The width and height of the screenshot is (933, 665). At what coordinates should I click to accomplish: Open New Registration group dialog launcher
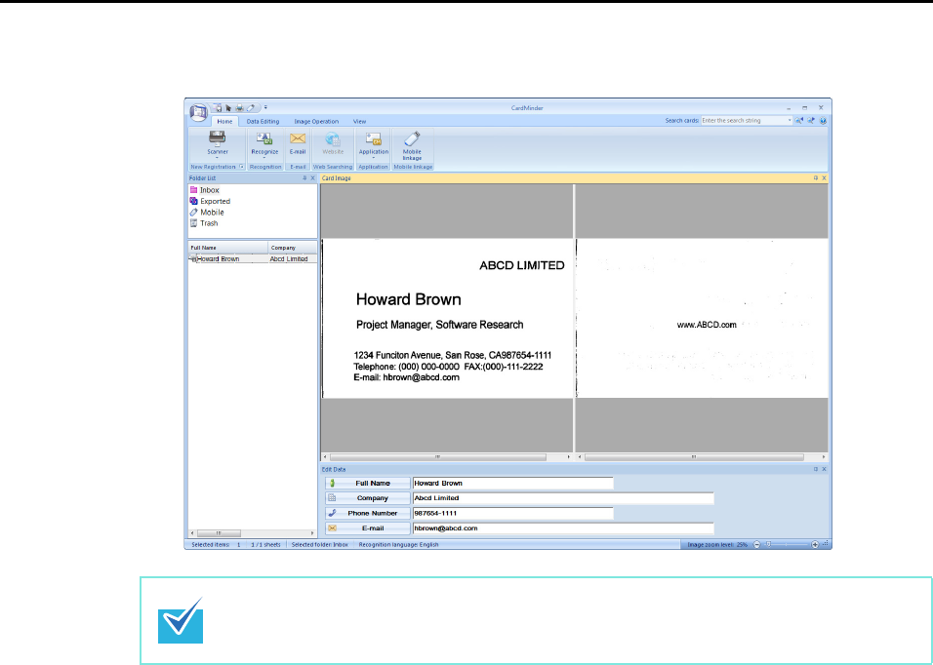(242, 167)
